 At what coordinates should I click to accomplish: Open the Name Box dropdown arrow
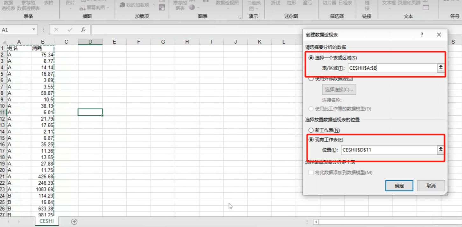[34, 30]
